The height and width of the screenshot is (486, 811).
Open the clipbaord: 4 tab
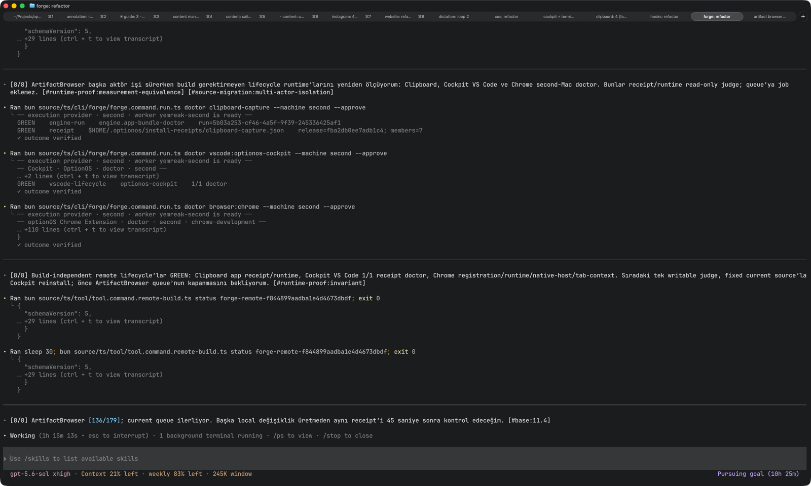(x=611, y=17)
